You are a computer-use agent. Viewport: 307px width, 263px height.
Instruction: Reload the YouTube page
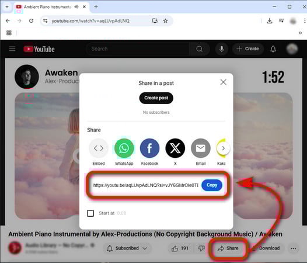[31, 21]
